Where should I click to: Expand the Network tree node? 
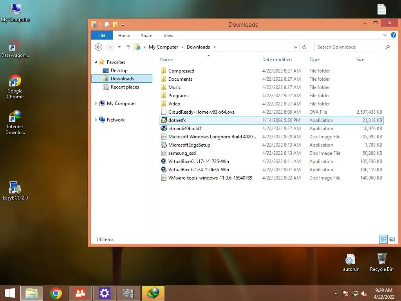(96, 120)
